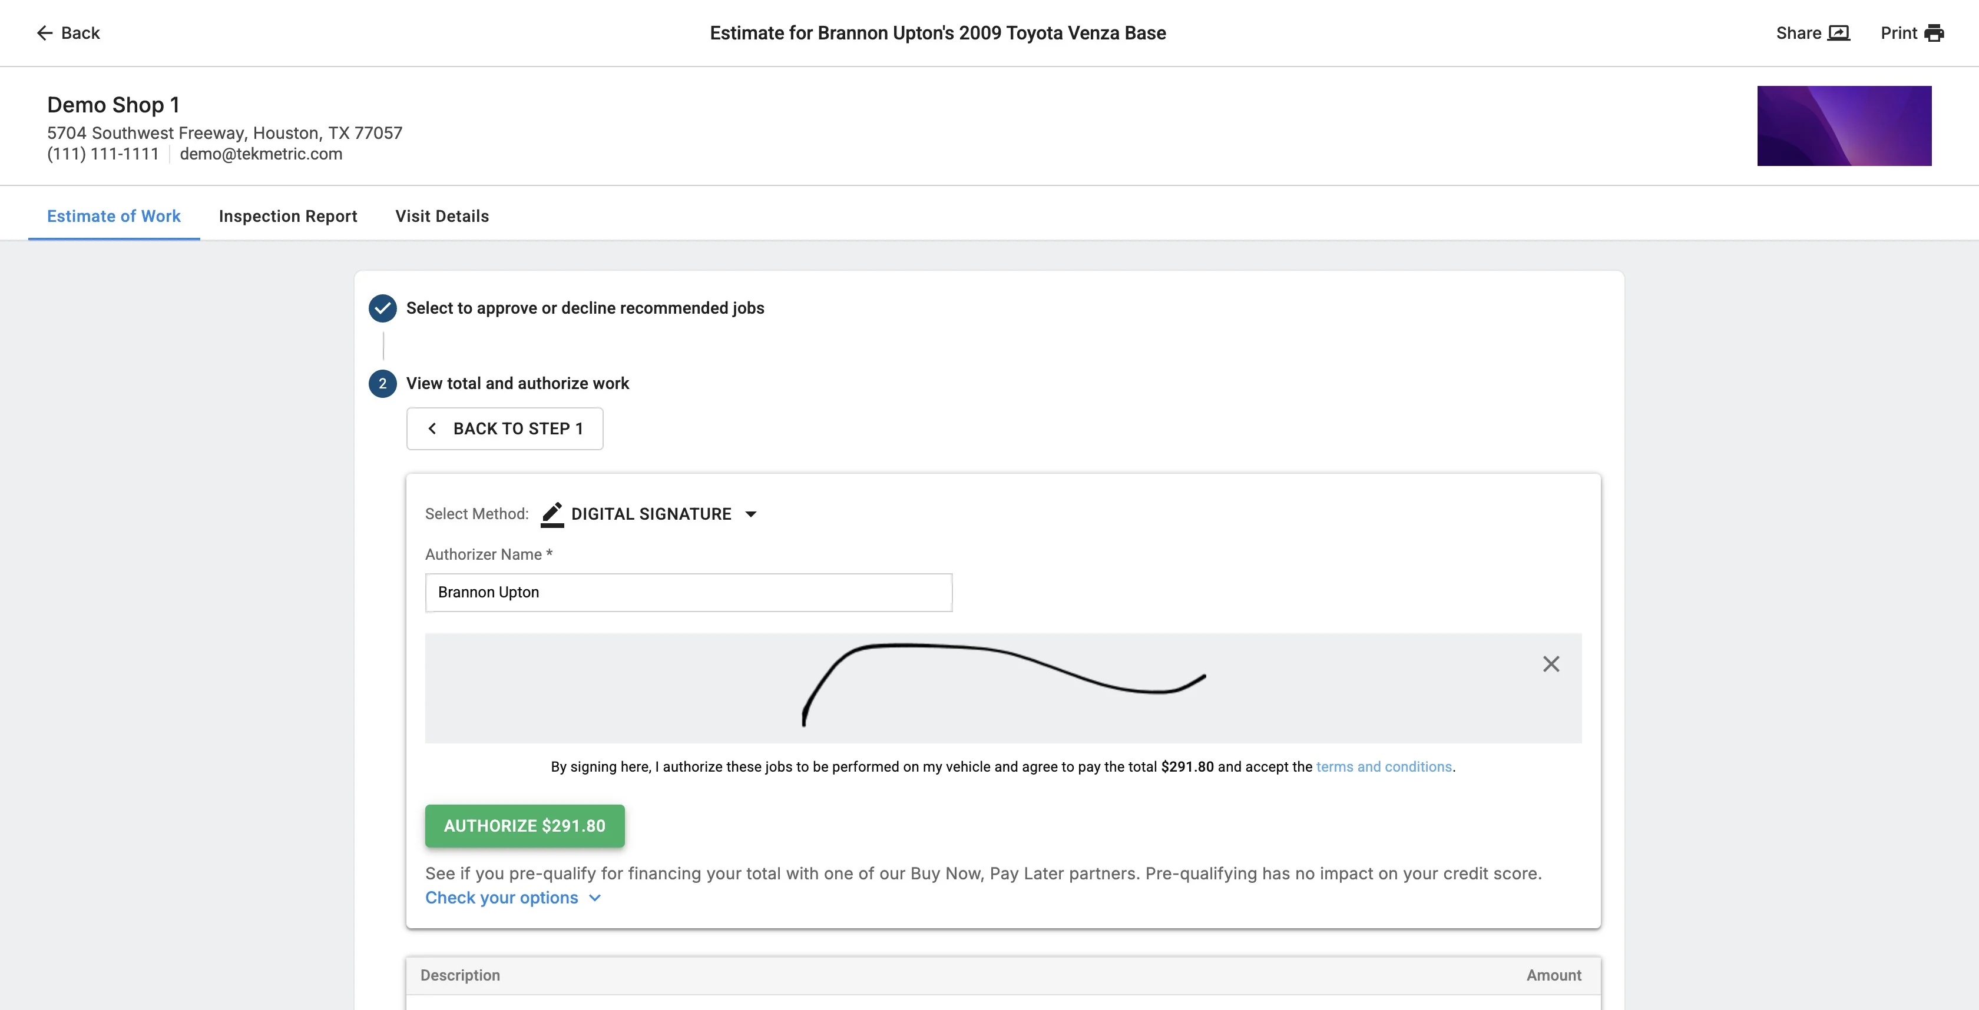The width and height of the screenshot is (1979, 1010).
Task: Click the completed step one checkmark icon
Action: click(x=383, y=308)
